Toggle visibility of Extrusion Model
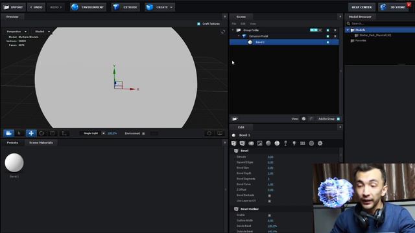Viewport: 415px width, 233px height. coord(328,36)
